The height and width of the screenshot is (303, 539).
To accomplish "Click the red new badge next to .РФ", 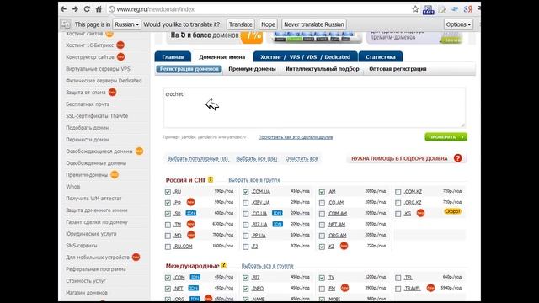I will (190, 202).
